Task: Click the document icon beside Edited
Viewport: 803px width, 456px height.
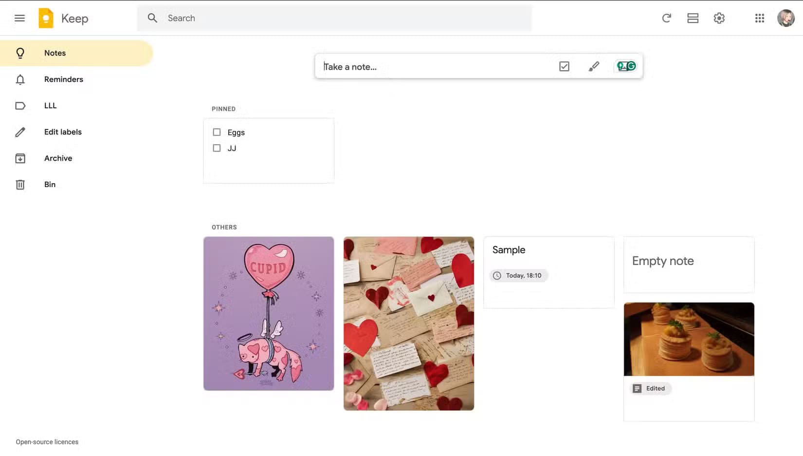Action: pos(637,388)
